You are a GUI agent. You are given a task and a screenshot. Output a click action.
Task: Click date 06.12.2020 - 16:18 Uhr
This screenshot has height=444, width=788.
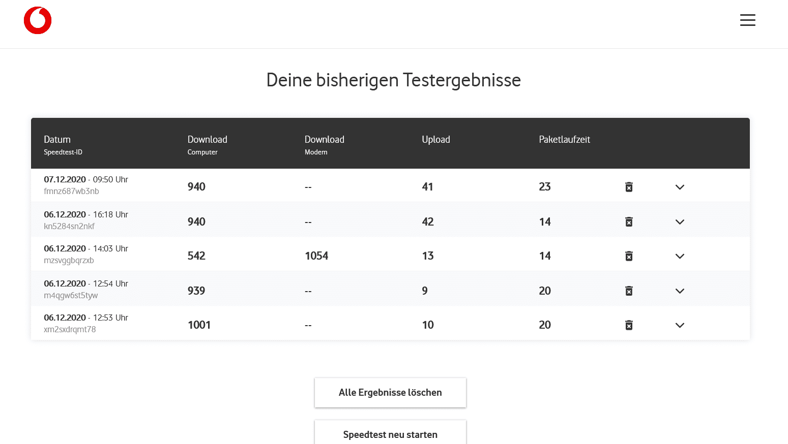tap(86, 214)
